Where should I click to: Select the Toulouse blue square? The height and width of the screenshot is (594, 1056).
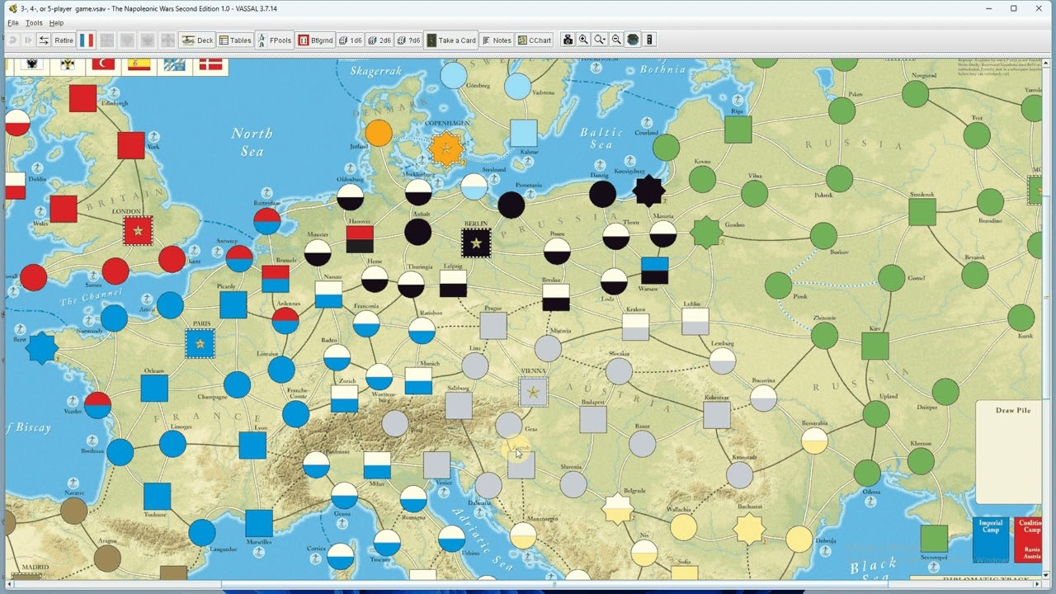click(x=157, y=497)
